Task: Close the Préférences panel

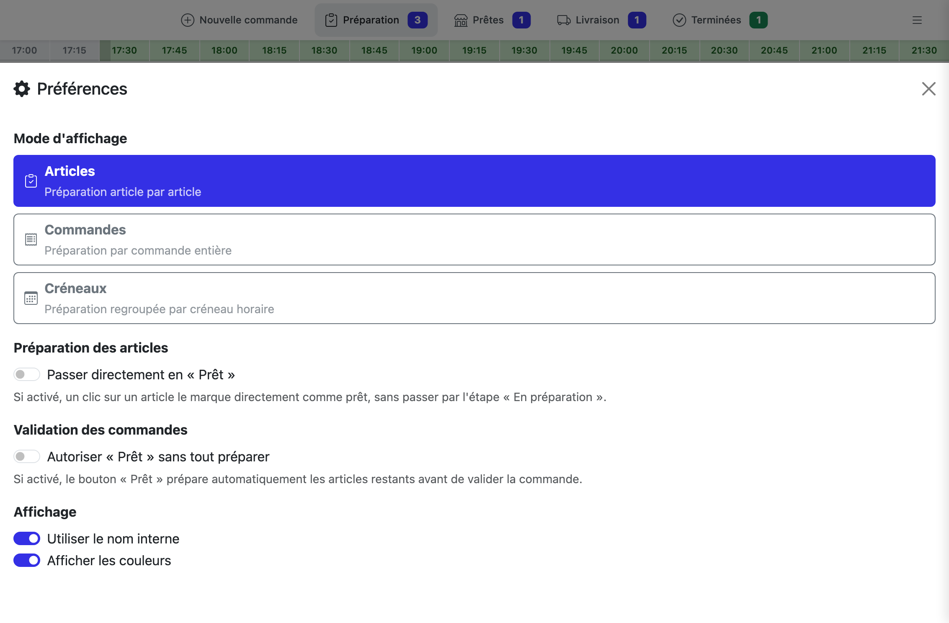Action: (928, 89)
